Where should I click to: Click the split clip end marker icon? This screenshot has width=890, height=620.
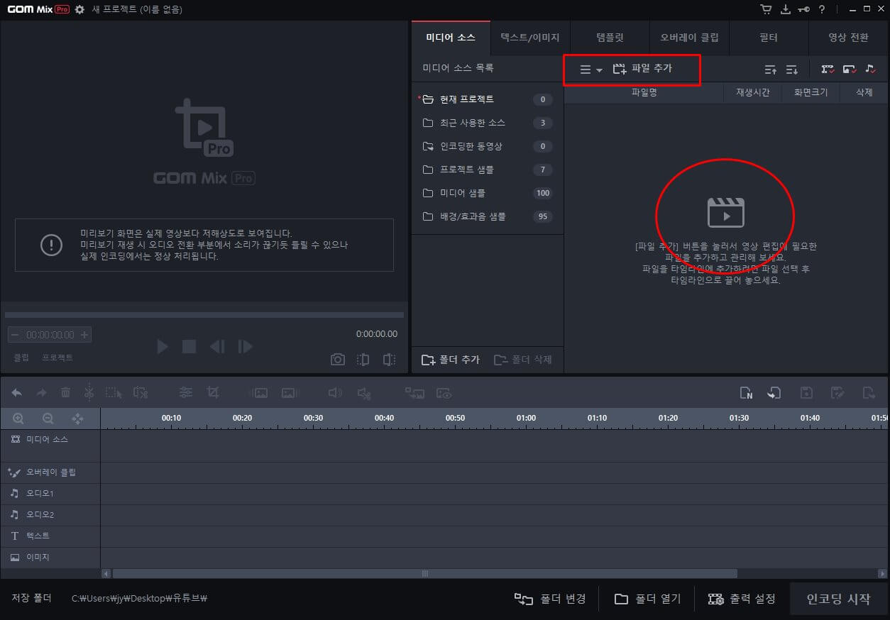(x=389, y=360)
